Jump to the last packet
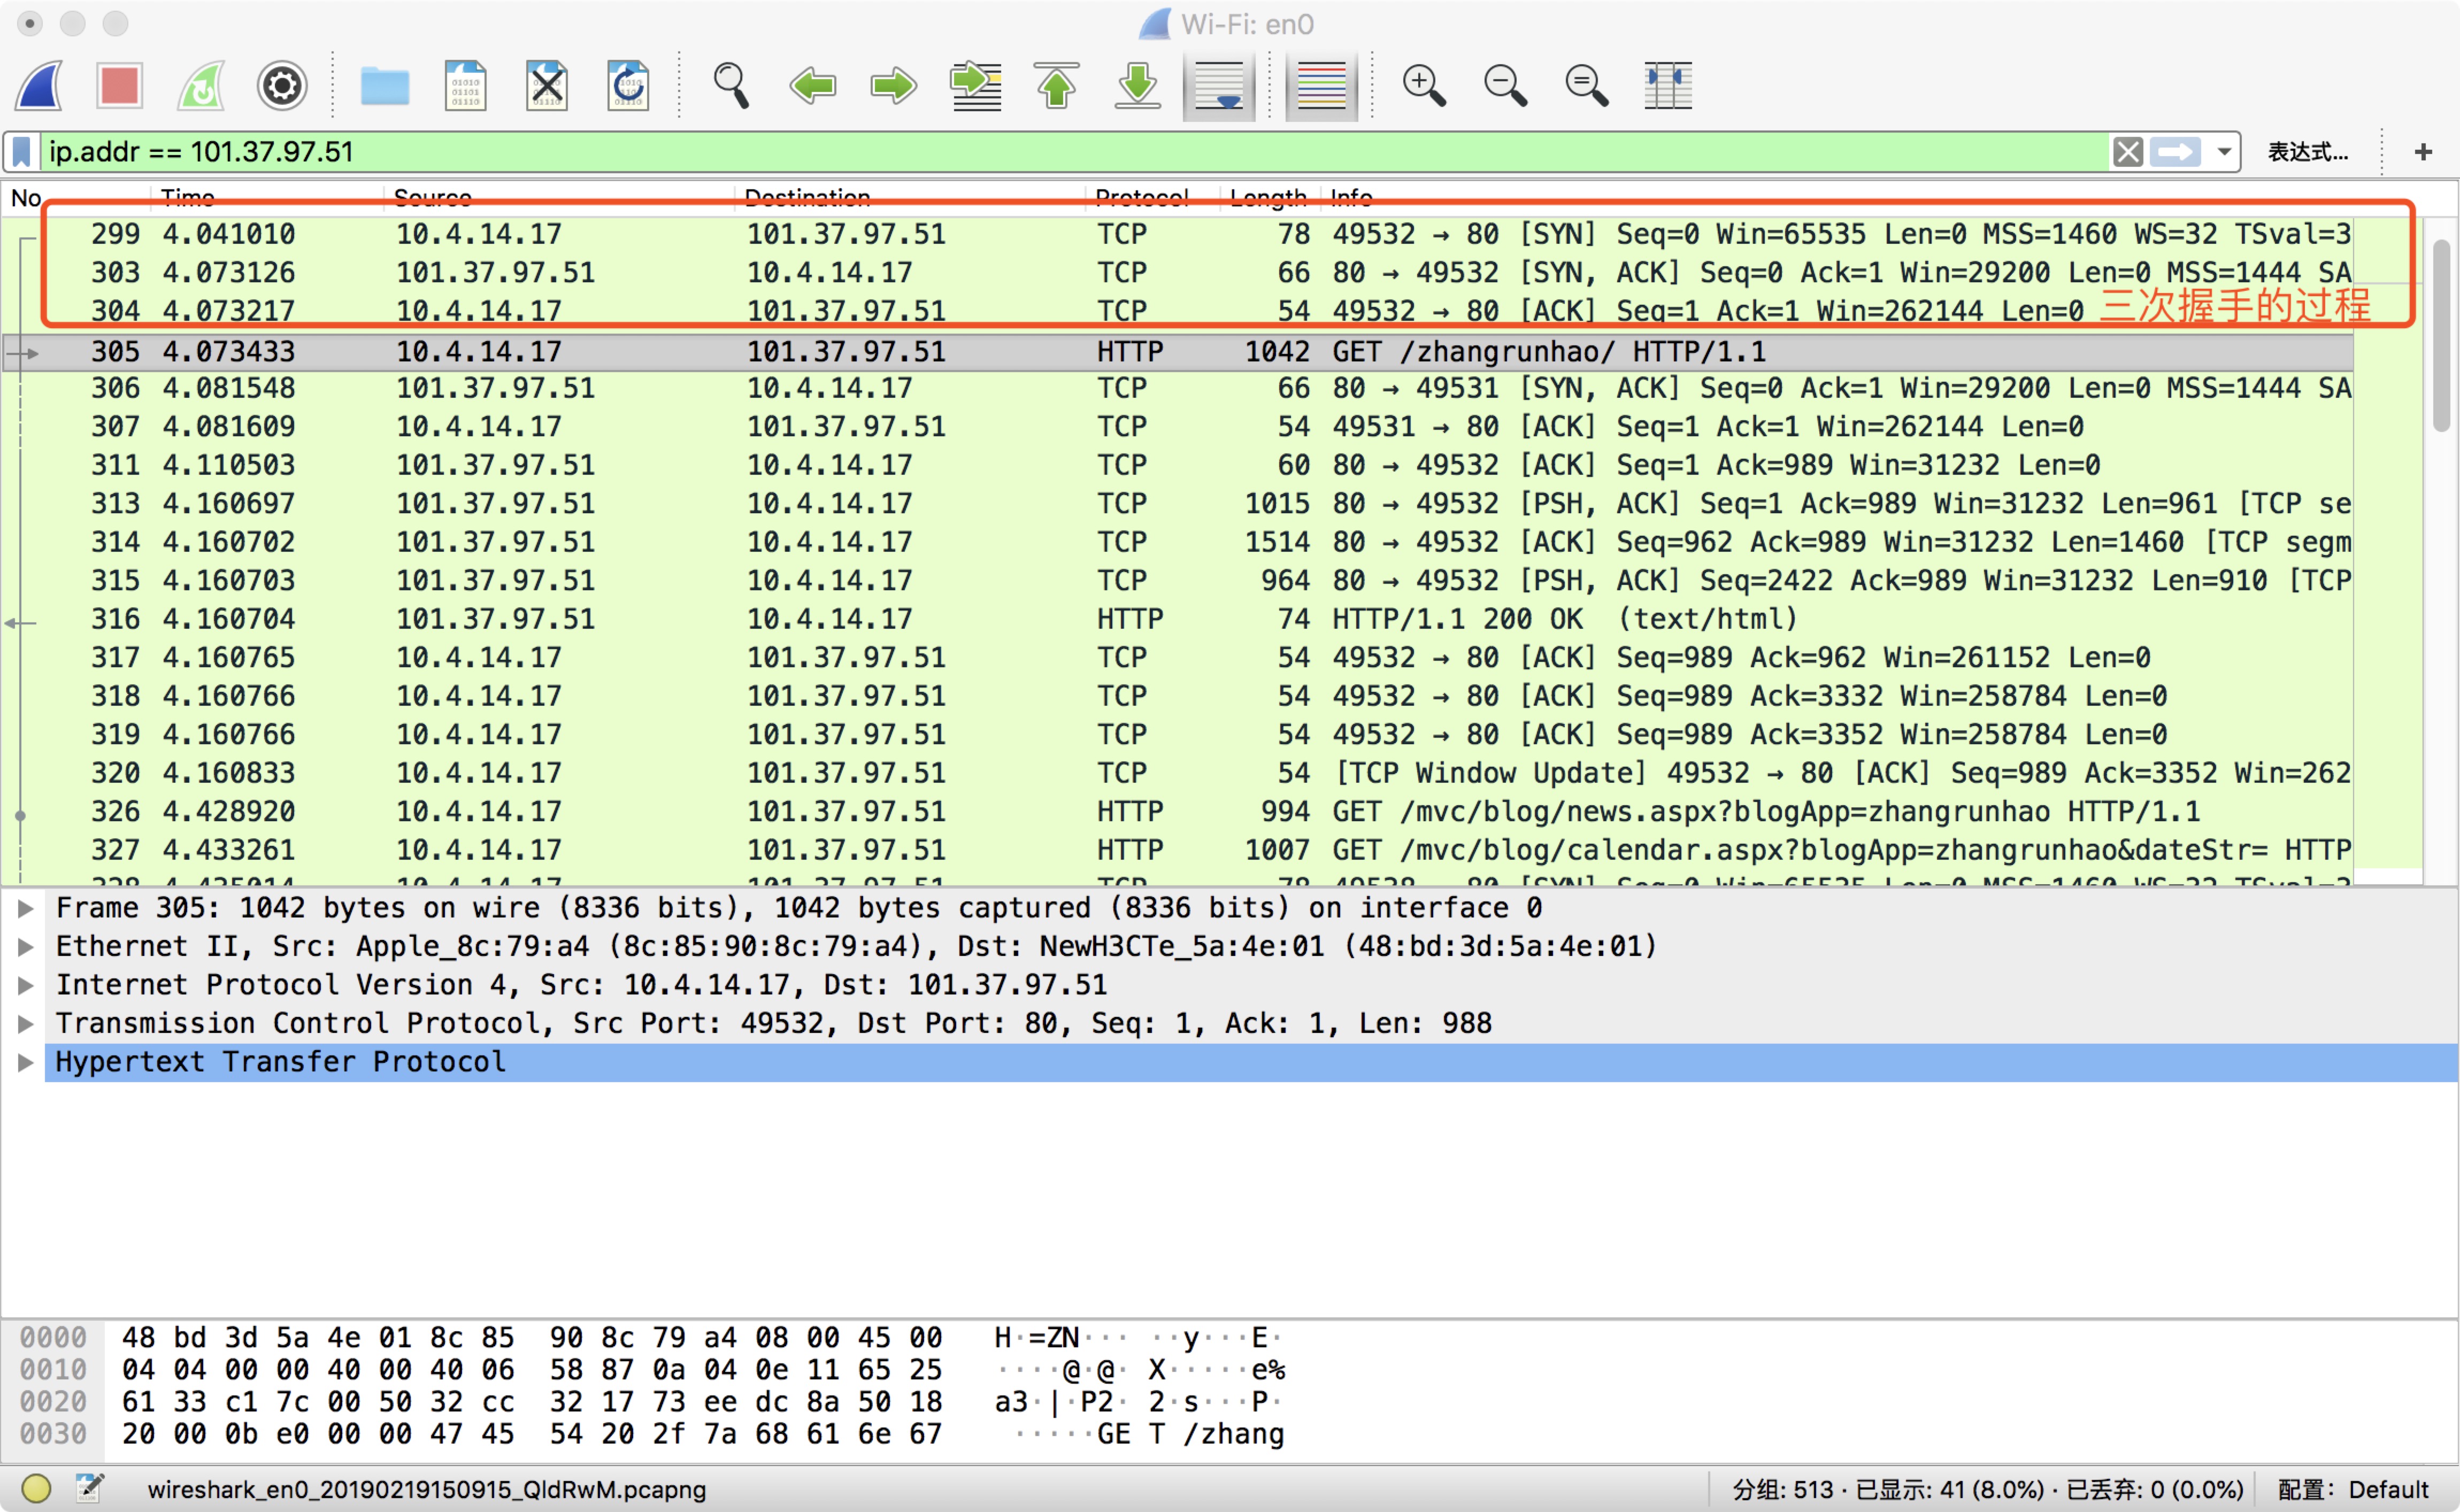 [x=1138, y=85]
